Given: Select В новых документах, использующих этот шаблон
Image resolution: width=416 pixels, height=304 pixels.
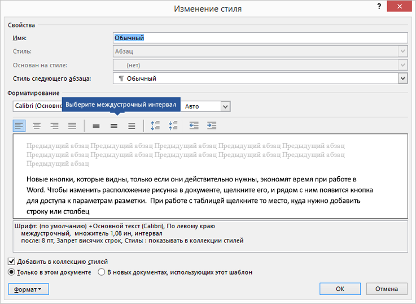Looking at the screenshot, I should [102, 272].
